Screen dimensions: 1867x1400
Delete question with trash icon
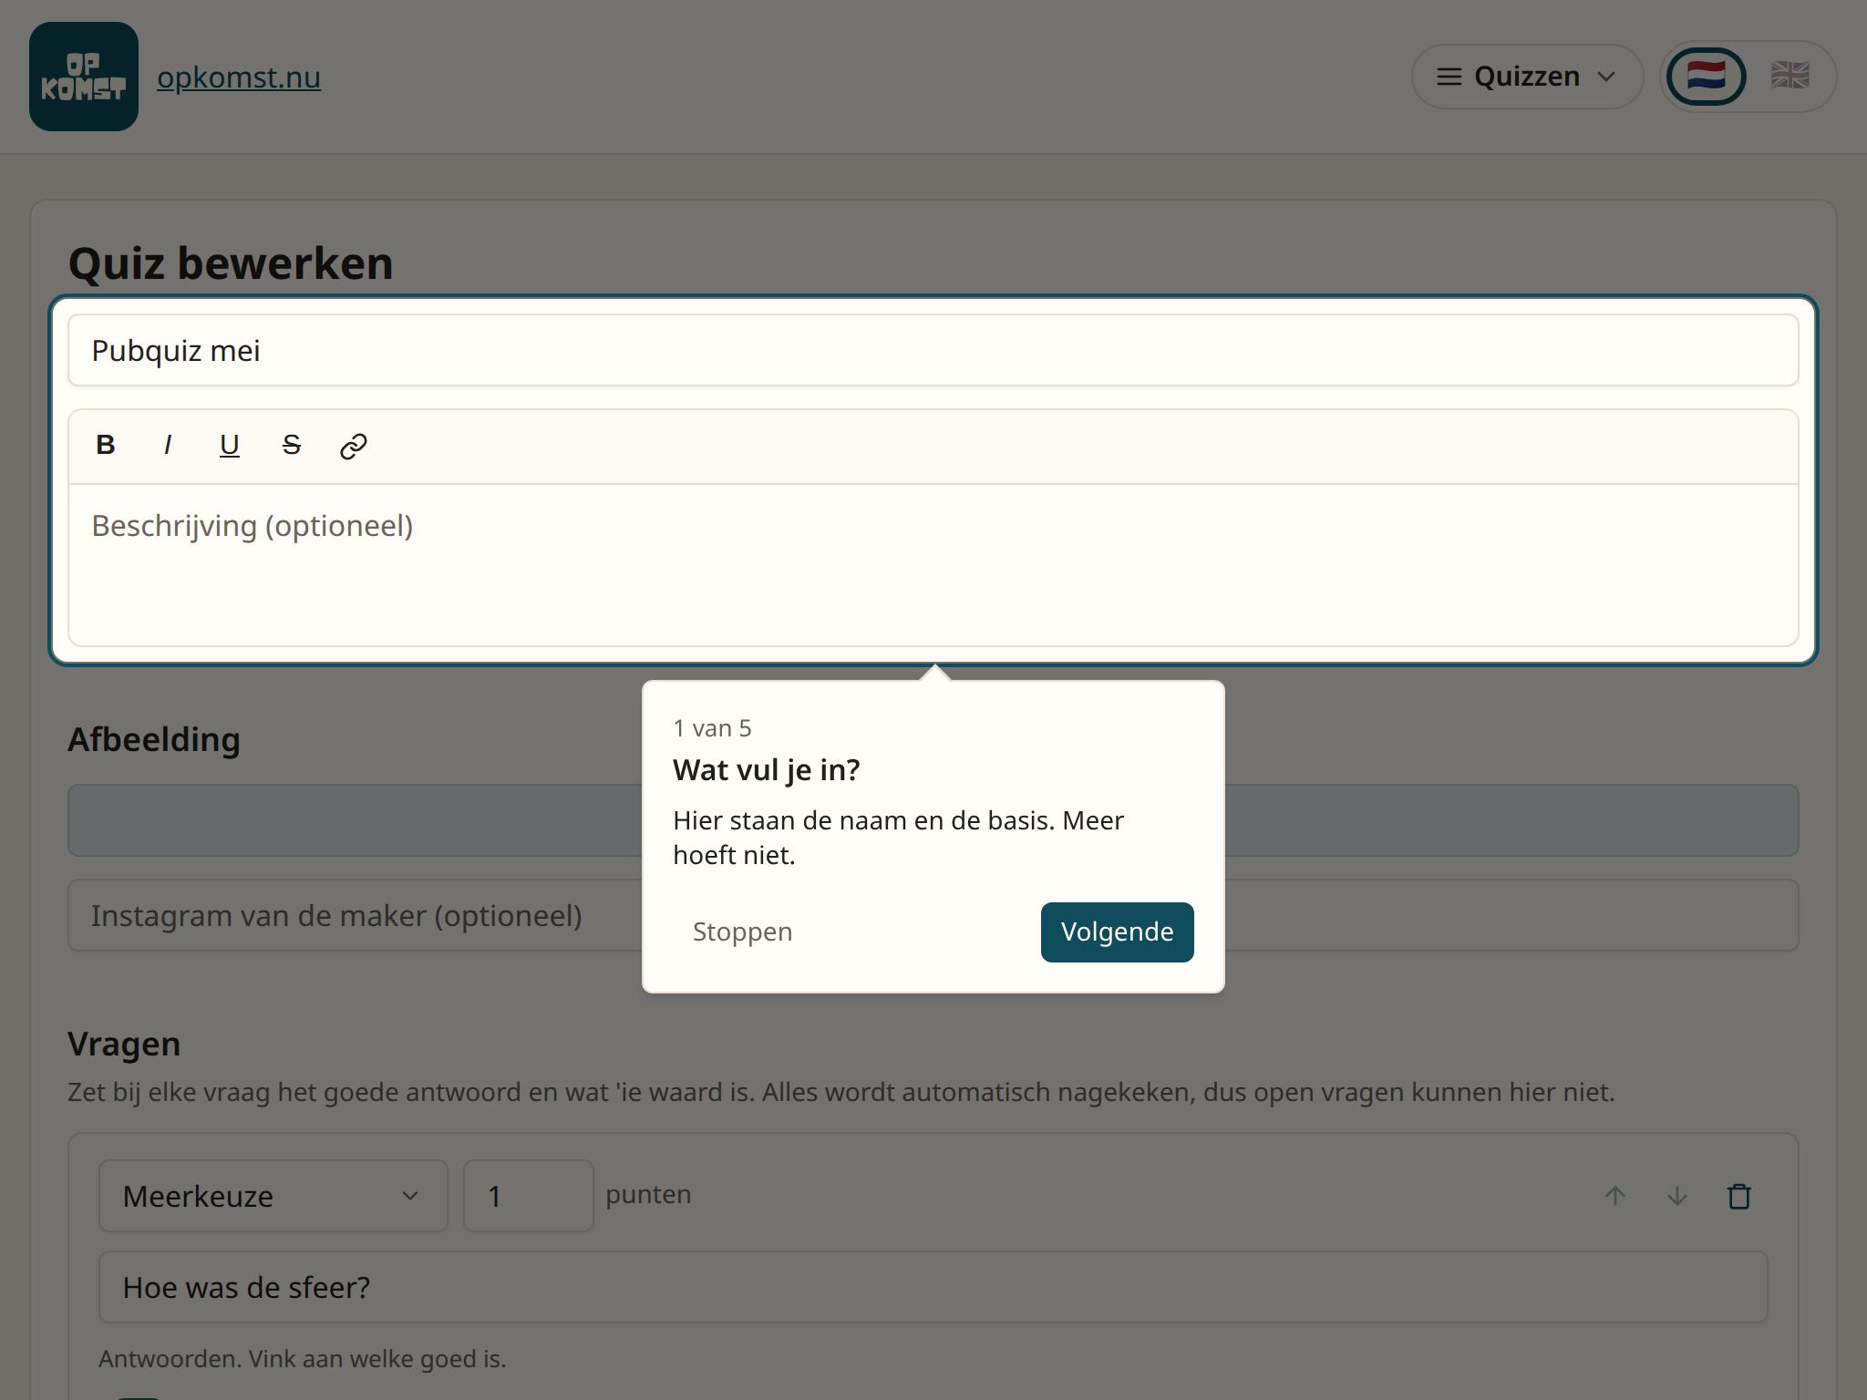(1739, 1196)
